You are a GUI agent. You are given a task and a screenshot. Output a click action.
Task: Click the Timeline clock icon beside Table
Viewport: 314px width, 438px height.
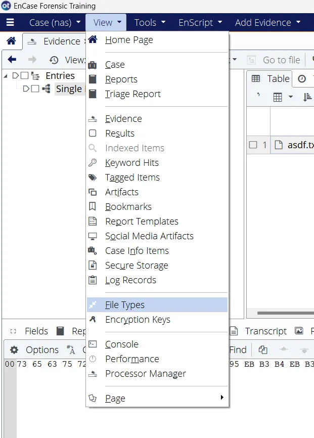pyautogui.click(x=302, y=79)
